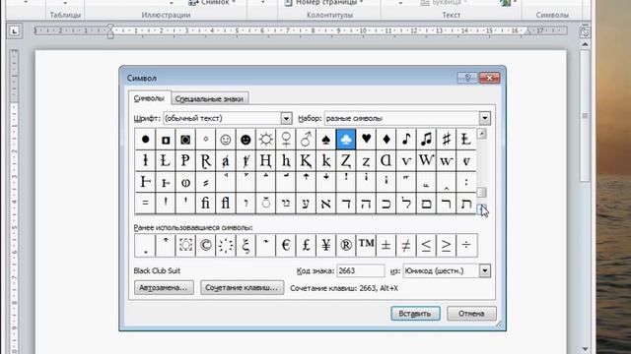Select the white smiling face symbol
Viewport: 631px width, 354px height.
coord(226,140)
